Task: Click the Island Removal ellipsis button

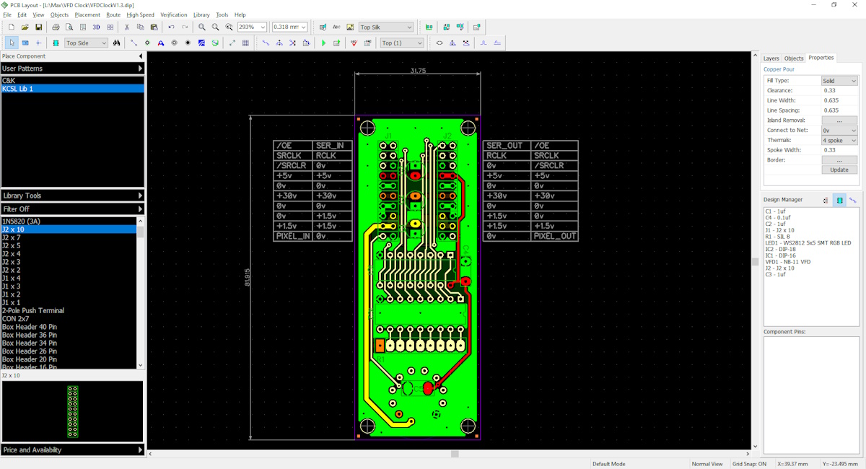Action: (839, 120)
